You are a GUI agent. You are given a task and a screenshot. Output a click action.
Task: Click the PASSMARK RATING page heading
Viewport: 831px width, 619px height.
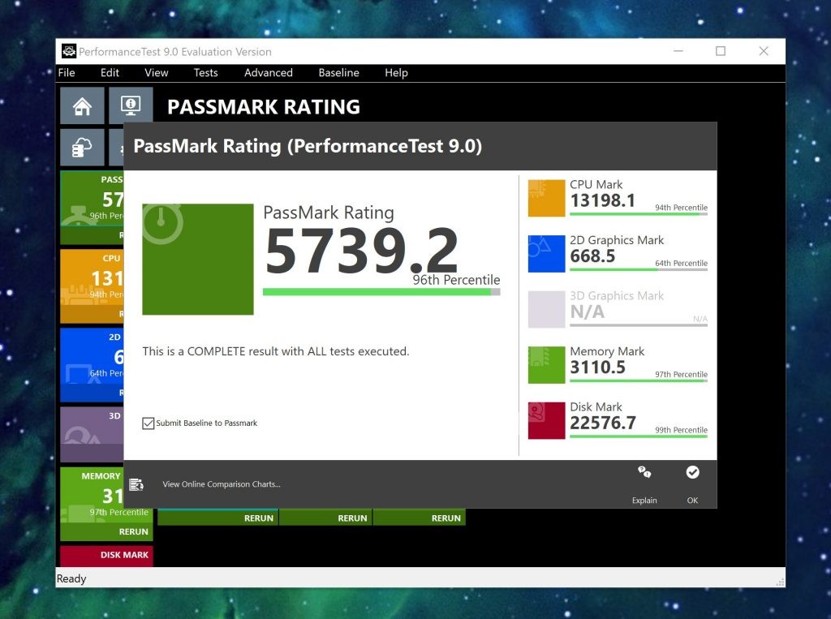pyautogui.click(x=264, y=106)
